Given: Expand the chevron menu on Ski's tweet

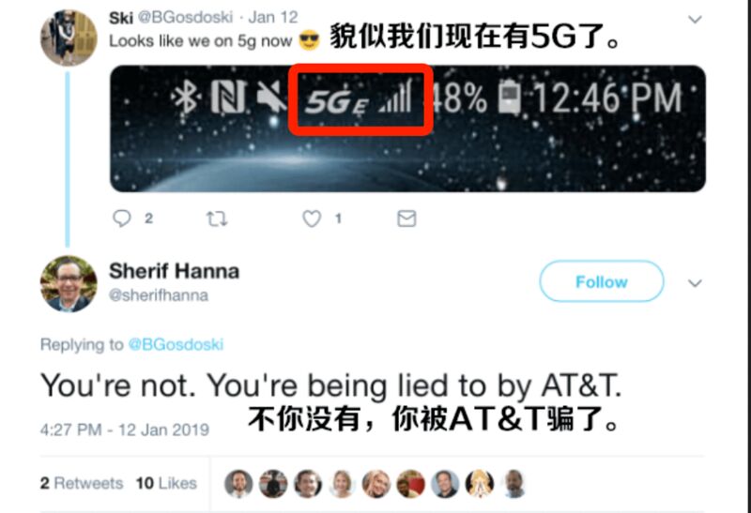Looking at the screenshot, I should pyautogui.click(x=695, y=19).
